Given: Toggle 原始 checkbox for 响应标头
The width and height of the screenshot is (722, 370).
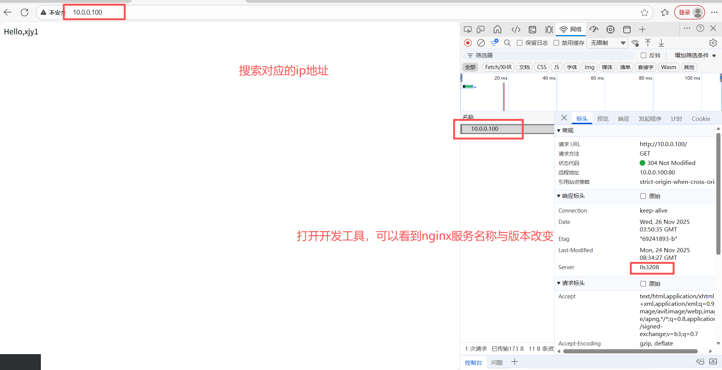Looking at the screenshot, I should coord(643,196).
